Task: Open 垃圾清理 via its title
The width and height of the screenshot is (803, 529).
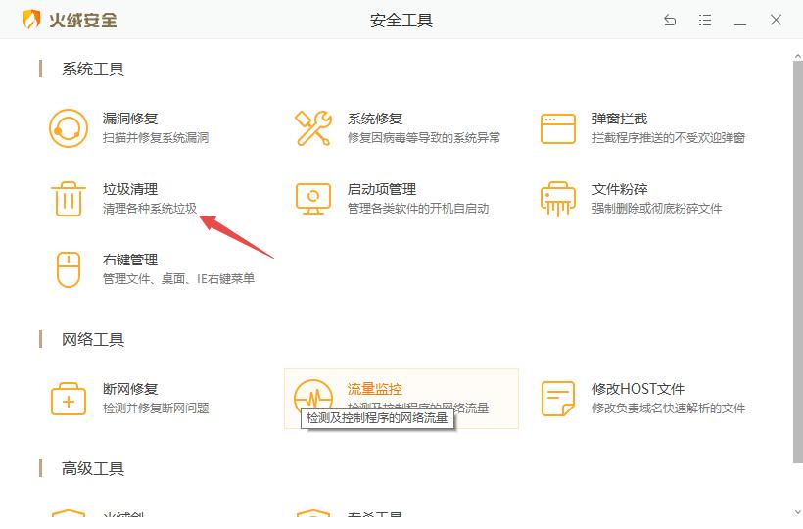Action: pos(130,189)
